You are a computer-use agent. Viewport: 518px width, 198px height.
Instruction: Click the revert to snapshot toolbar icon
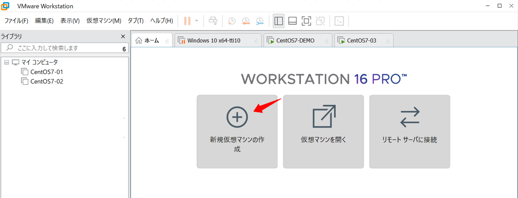pyautogui.click(x=246, y=21)
